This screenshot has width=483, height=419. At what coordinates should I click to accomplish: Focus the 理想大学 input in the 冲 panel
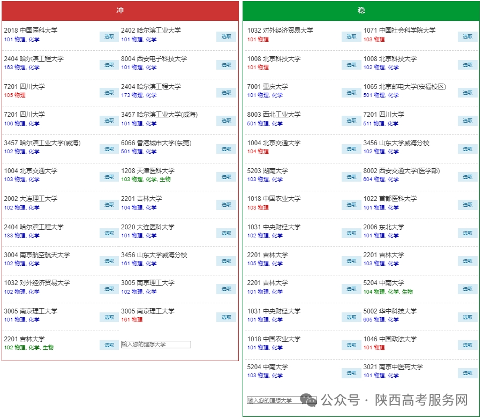[x=156, y=345]
